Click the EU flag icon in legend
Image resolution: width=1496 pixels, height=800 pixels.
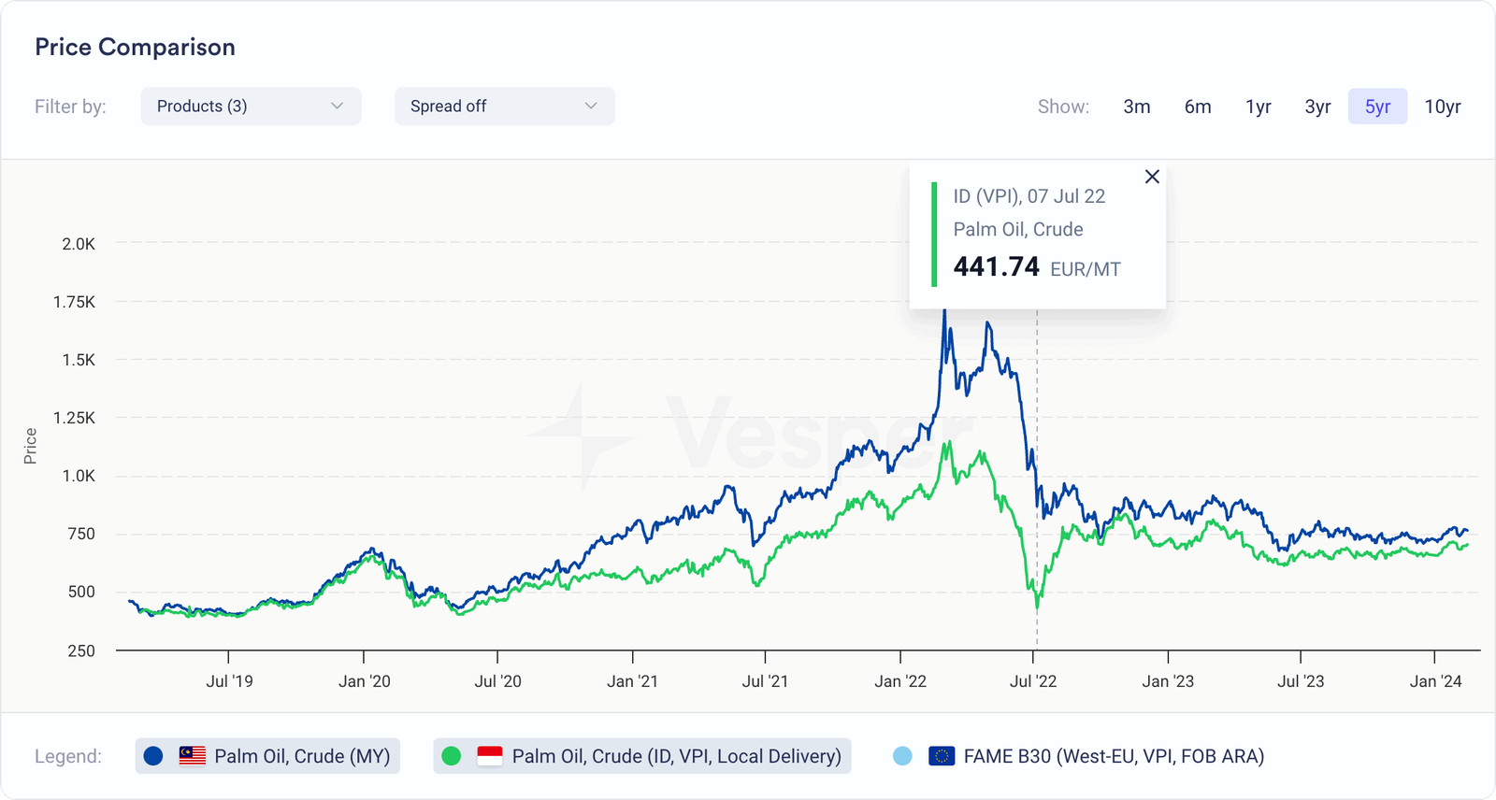942,756
